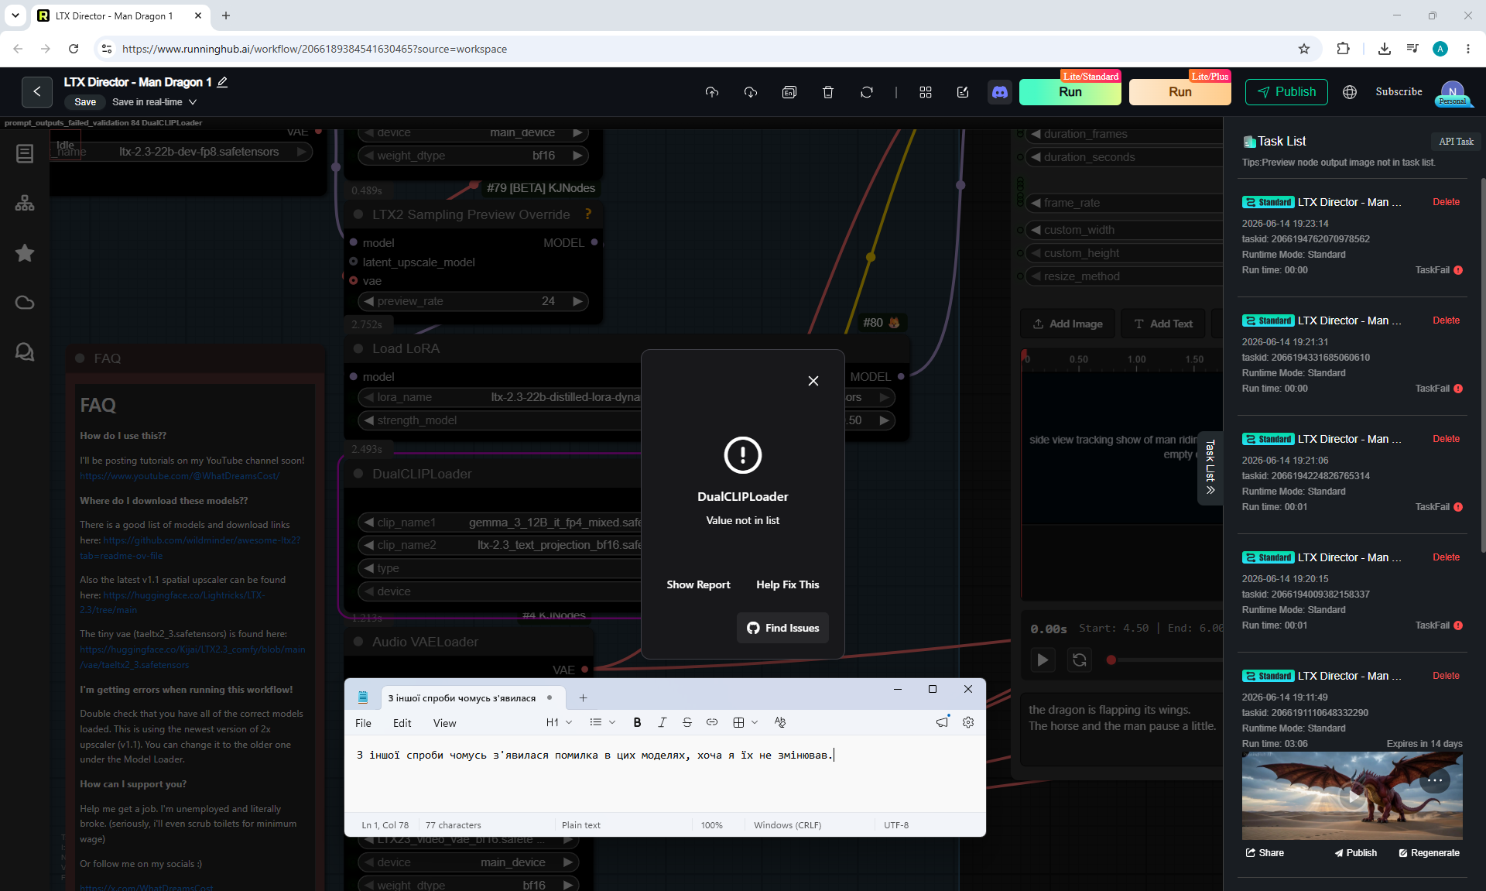This screenshot has width=1486, height=891.
Task: Click the note edit icon beside Discord
Action: tap(963, 92)
